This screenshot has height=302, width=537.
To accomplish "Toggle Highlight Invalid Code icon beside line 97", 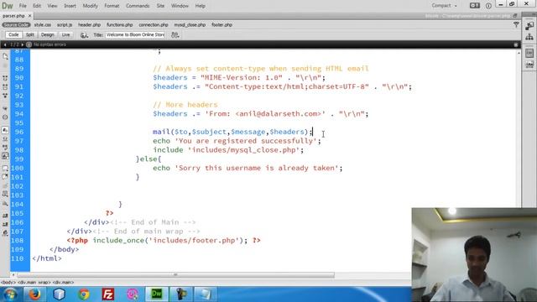I will coord(5,139).
